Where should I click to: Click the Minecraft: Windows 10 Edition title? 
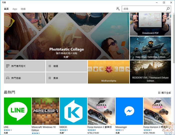(43, 129)
